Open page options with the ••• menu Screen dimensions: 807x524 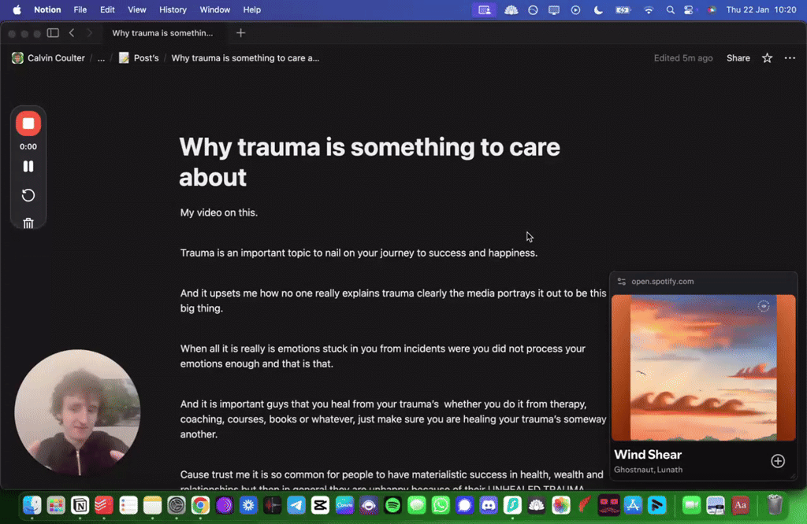click(790, 57)
